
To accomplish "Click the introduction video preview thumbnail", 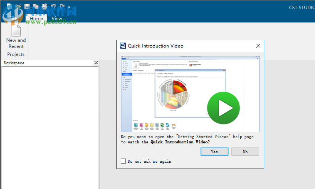I will click(x=190, y=94).
